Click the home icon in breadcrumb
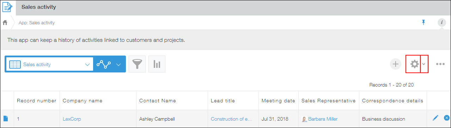 click(5, 23)
